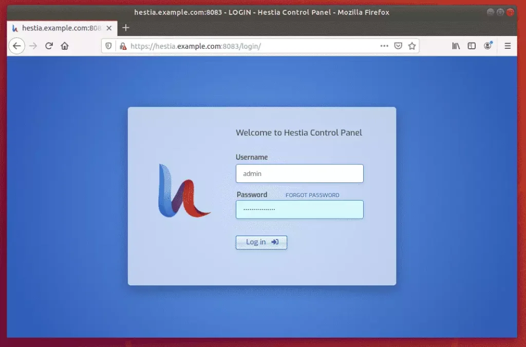Toggle the Firefox sidebar view
The height and width of the screenshot is (347, 526).
coord(472,46)
